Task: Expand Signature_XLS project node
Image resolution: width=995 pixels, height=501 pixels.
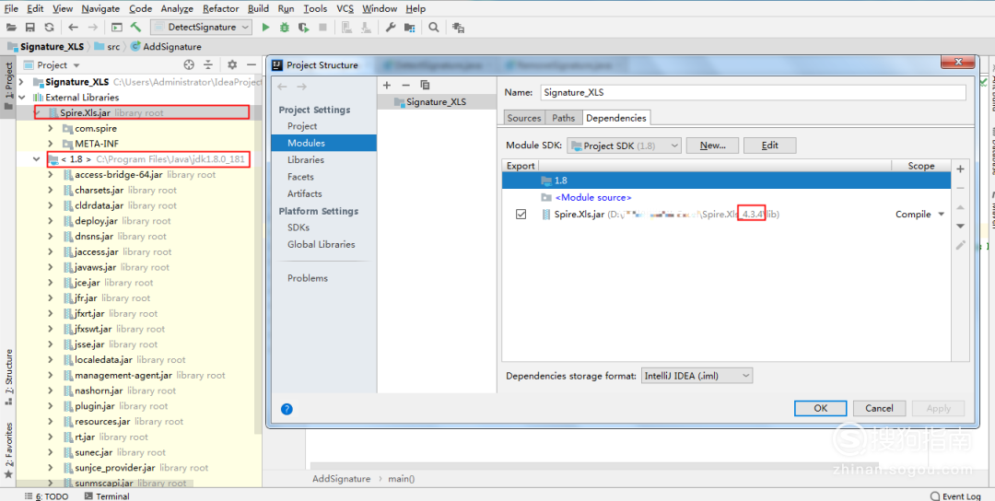Action: coord(21,82)
